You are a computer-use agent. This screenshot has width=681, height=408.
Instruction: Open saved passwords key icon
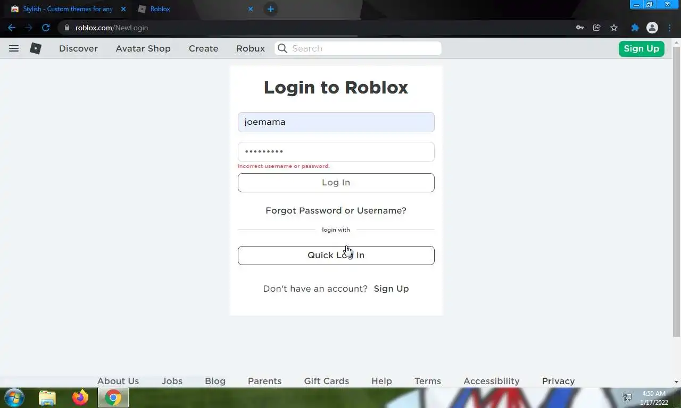click(x=580, y=28)
